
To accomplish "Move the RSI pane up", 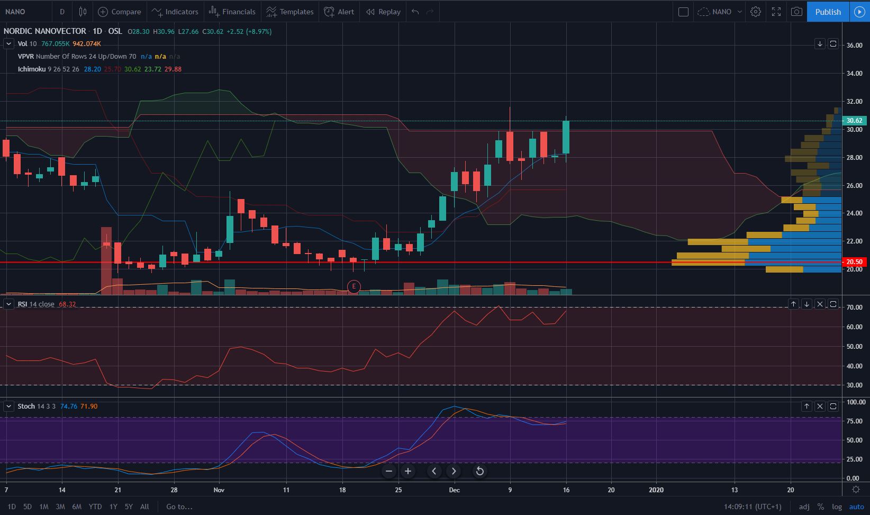I will 793,304.
